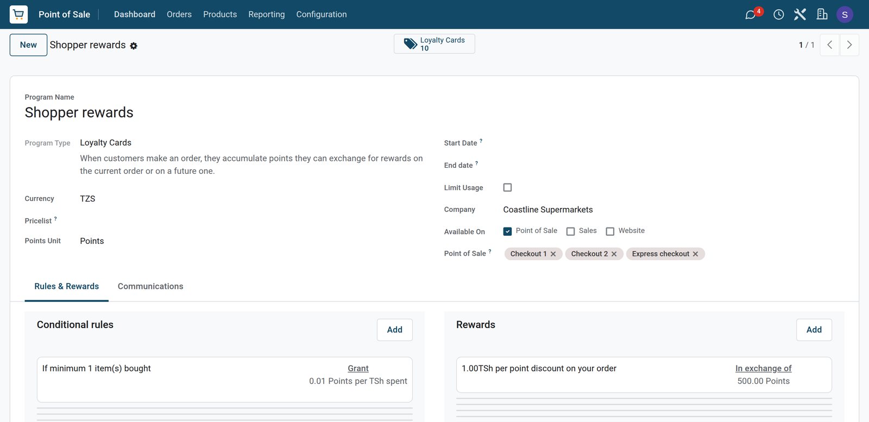
Task: Edit the Points Unit field
Action: click(251, 241)
